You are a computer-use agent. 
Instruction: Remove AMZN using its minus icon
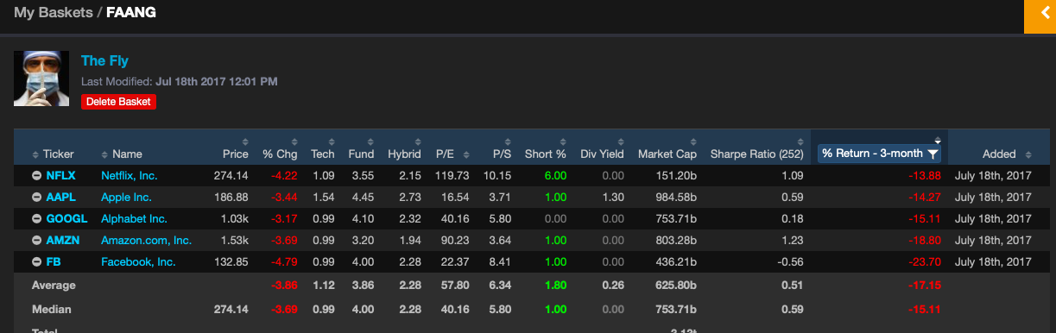(x=36, y=241)
